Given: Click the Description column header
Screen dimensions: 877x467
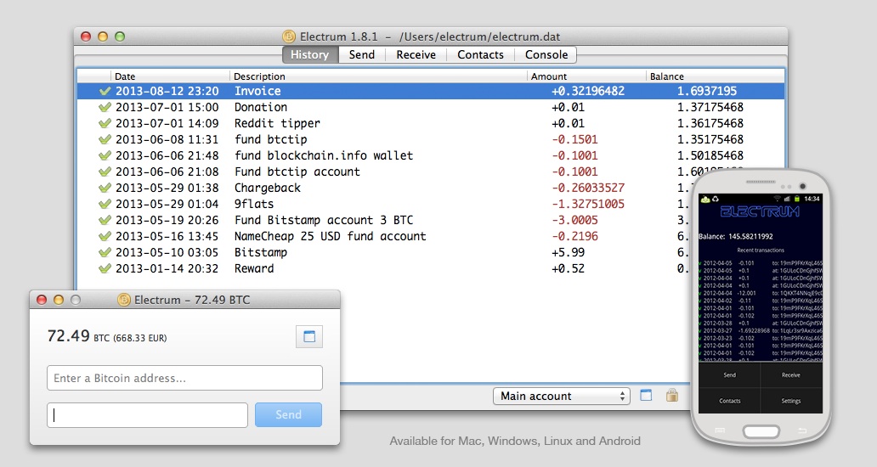Looking at the screenshot, I should 379,76.
